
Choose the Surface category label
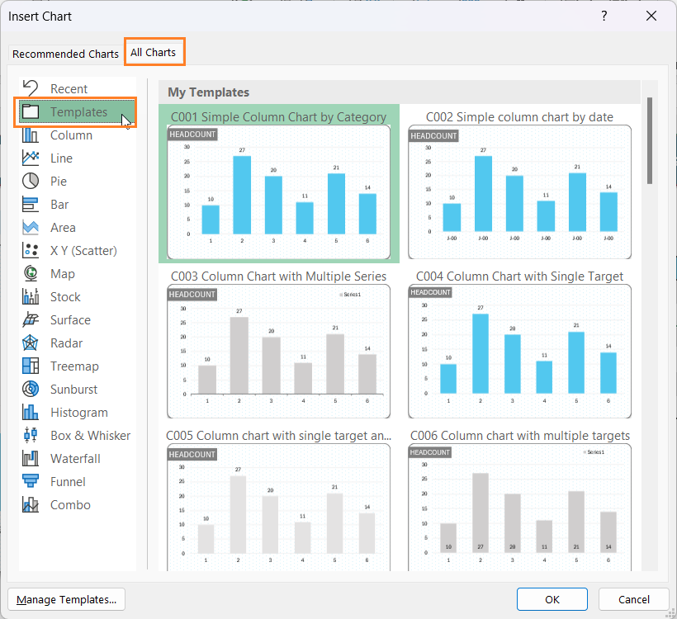pos(70,320)
